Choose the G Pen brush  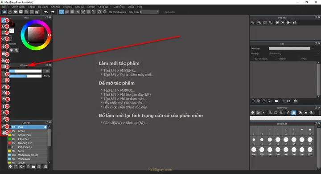tap(28, 131)
